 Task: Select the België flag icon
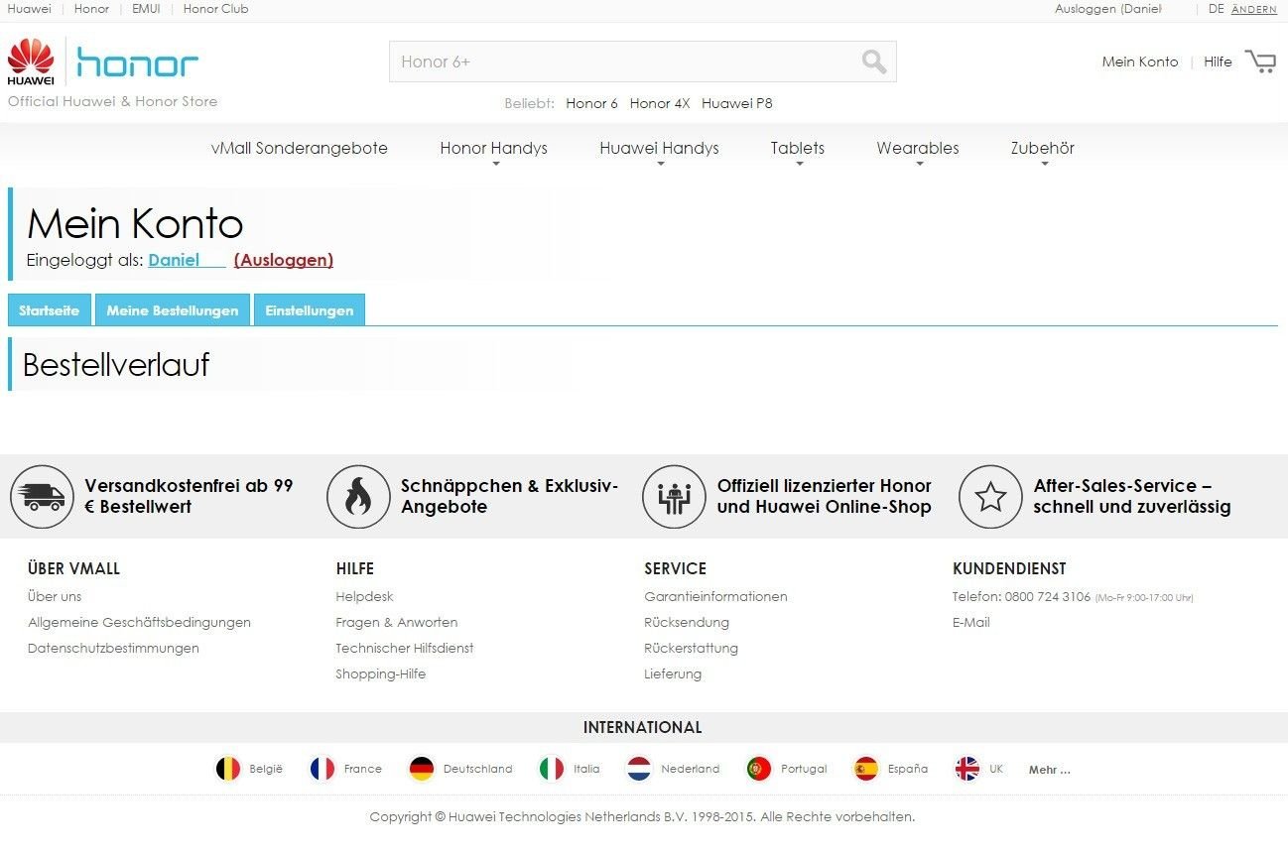(x=228, y=769)
